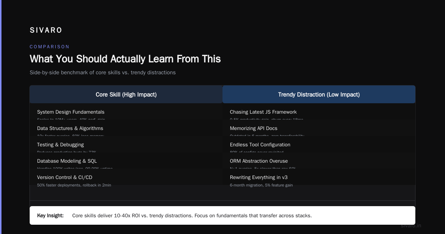Click the Key Insight summary sentence

click(x=192, y=215)
